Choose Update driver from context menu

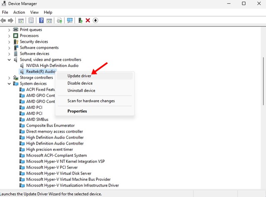(x=82, y=76)
